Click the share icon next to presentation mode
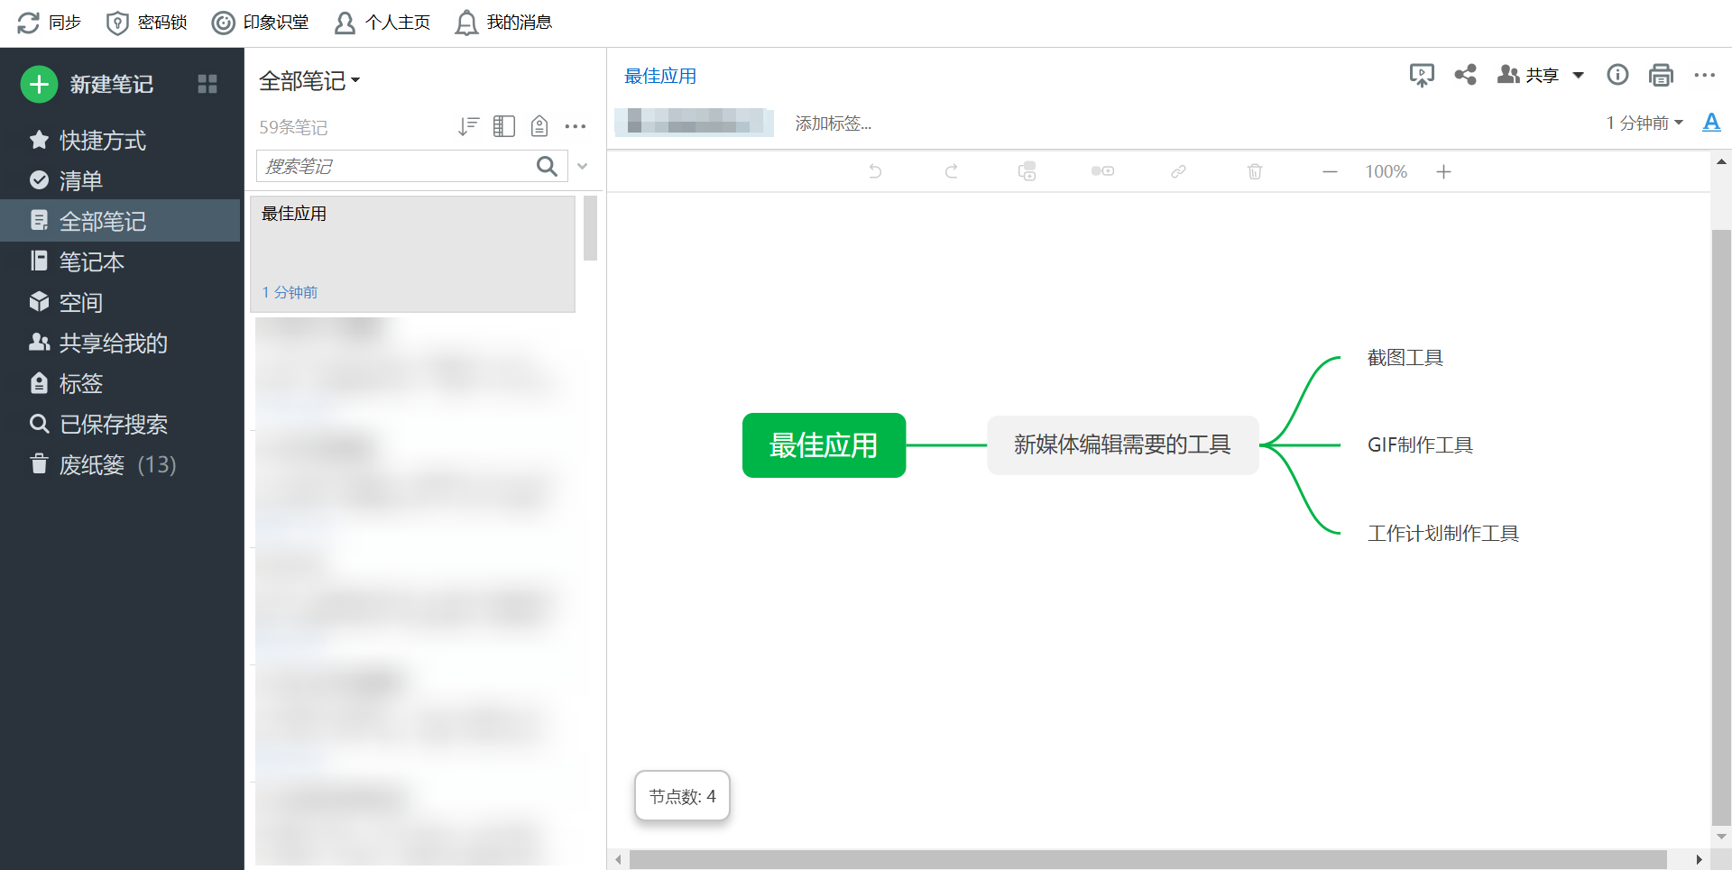Image resolution: width=1732 pixels, height=870 pixels. pyautogui.click(x=1465, y=75)
